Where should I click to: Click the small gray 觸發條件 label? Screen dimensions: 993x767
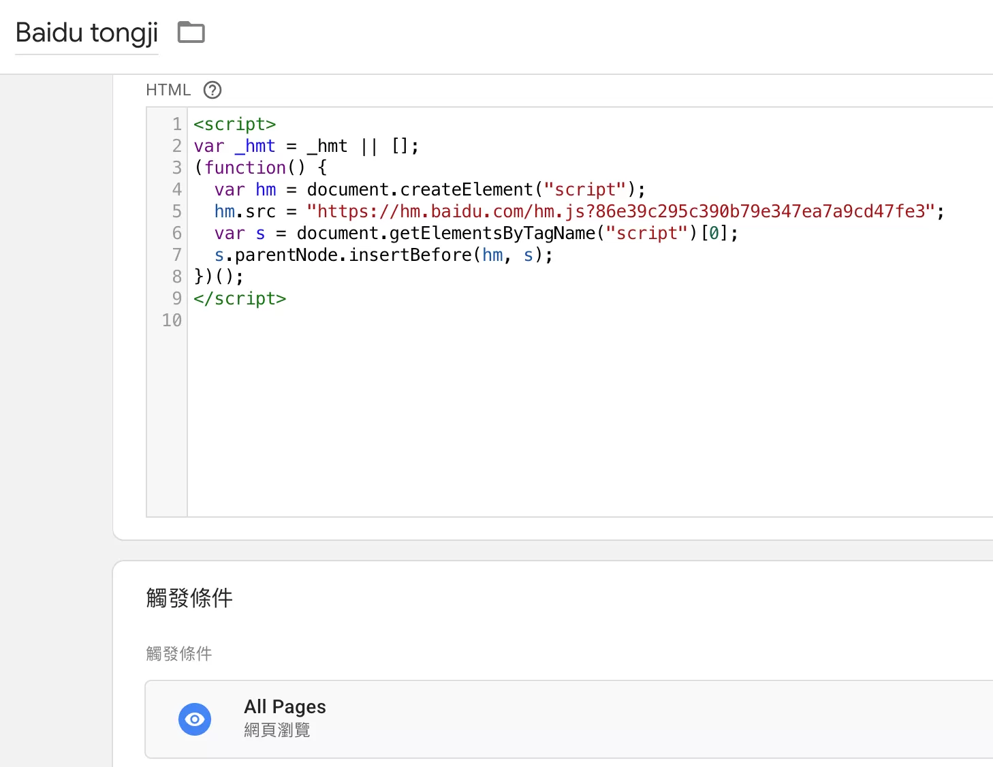[x=179, y=654]
